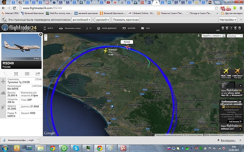Image resolution: width=244 pixels, height=152 pixels.
Task: Click the Tu-214 aircraft photo
Action: [21, 47]
